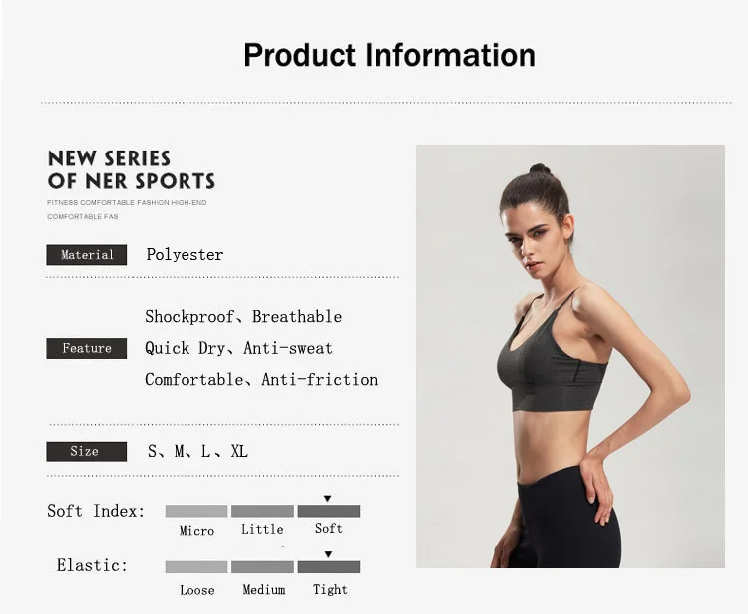Click the Elastic label
The height and width of the screenshot is (614, 748).
click(92, 565)
